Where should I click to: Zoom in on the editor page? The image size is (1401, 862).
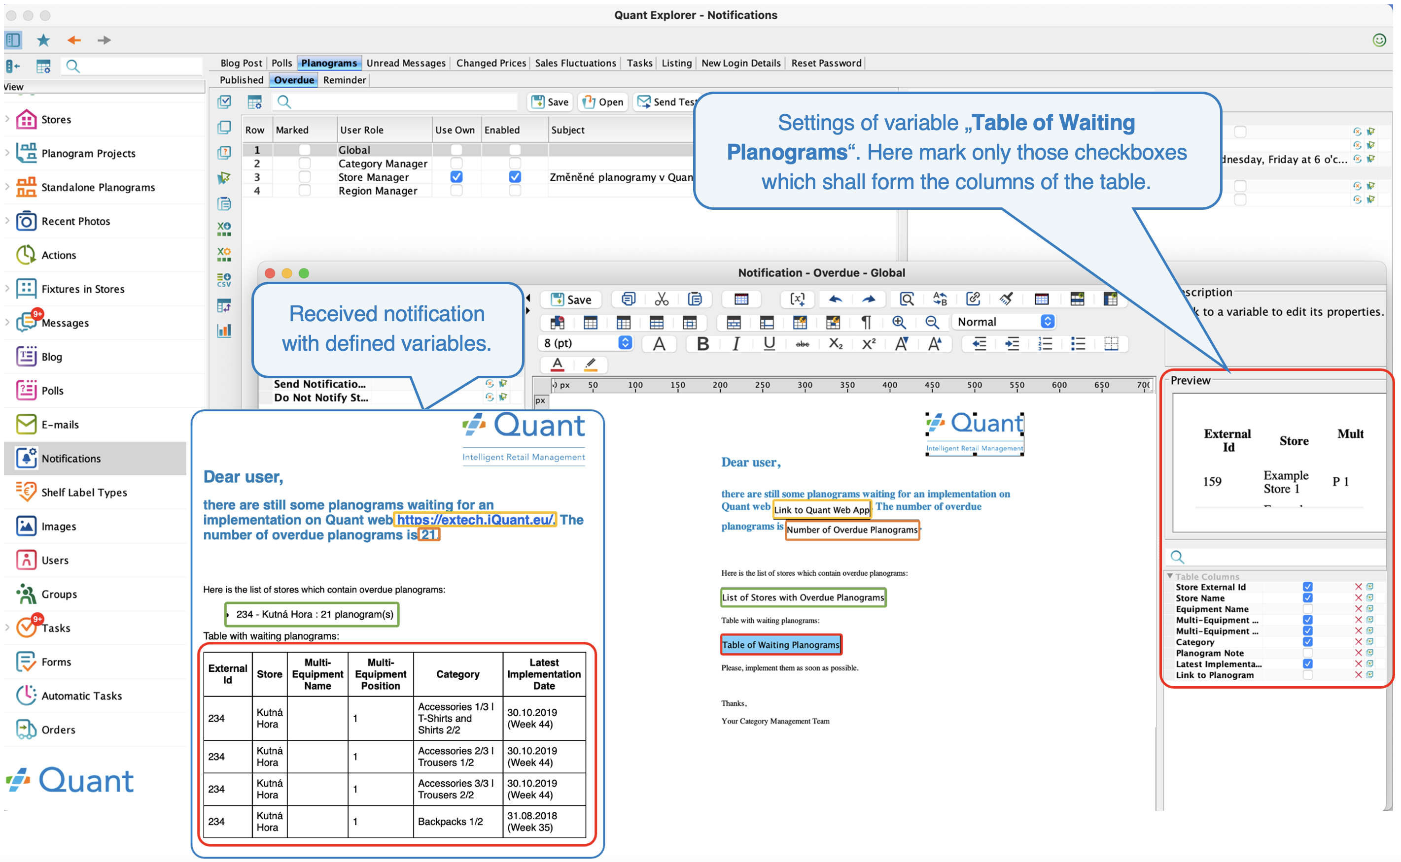(899, 322)
